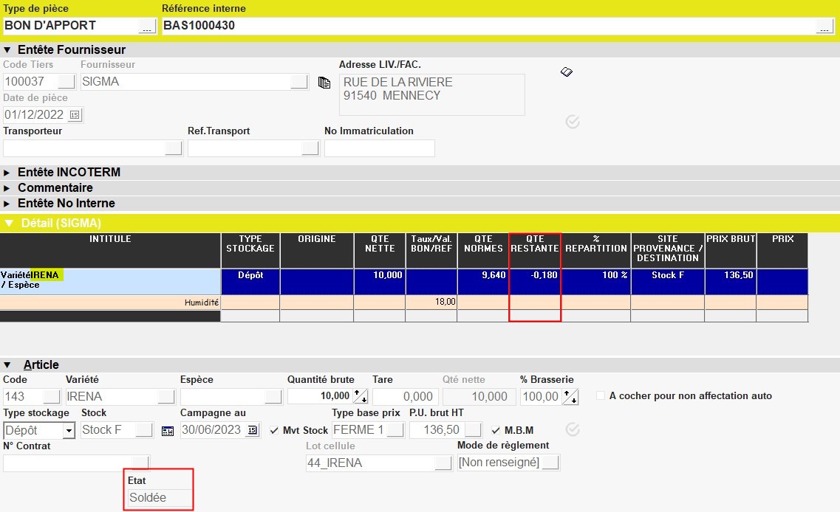The height and width of the screenshot is (512, 840).
Task: Open calendar picker for Date de pièce
Action: click(x=75, y=115)
